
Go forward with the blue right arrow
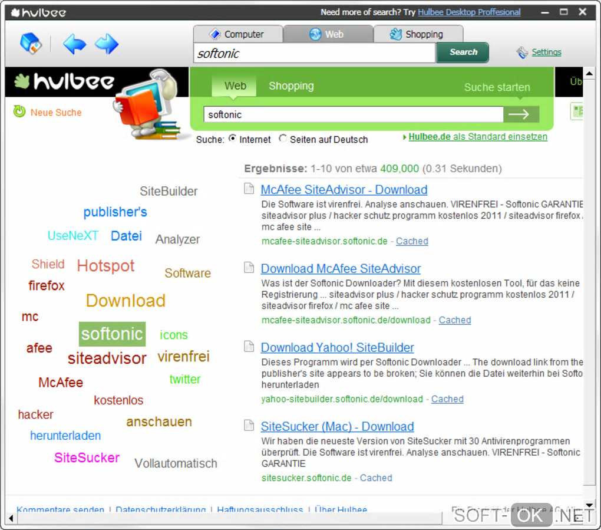click(x=107, y=44)
